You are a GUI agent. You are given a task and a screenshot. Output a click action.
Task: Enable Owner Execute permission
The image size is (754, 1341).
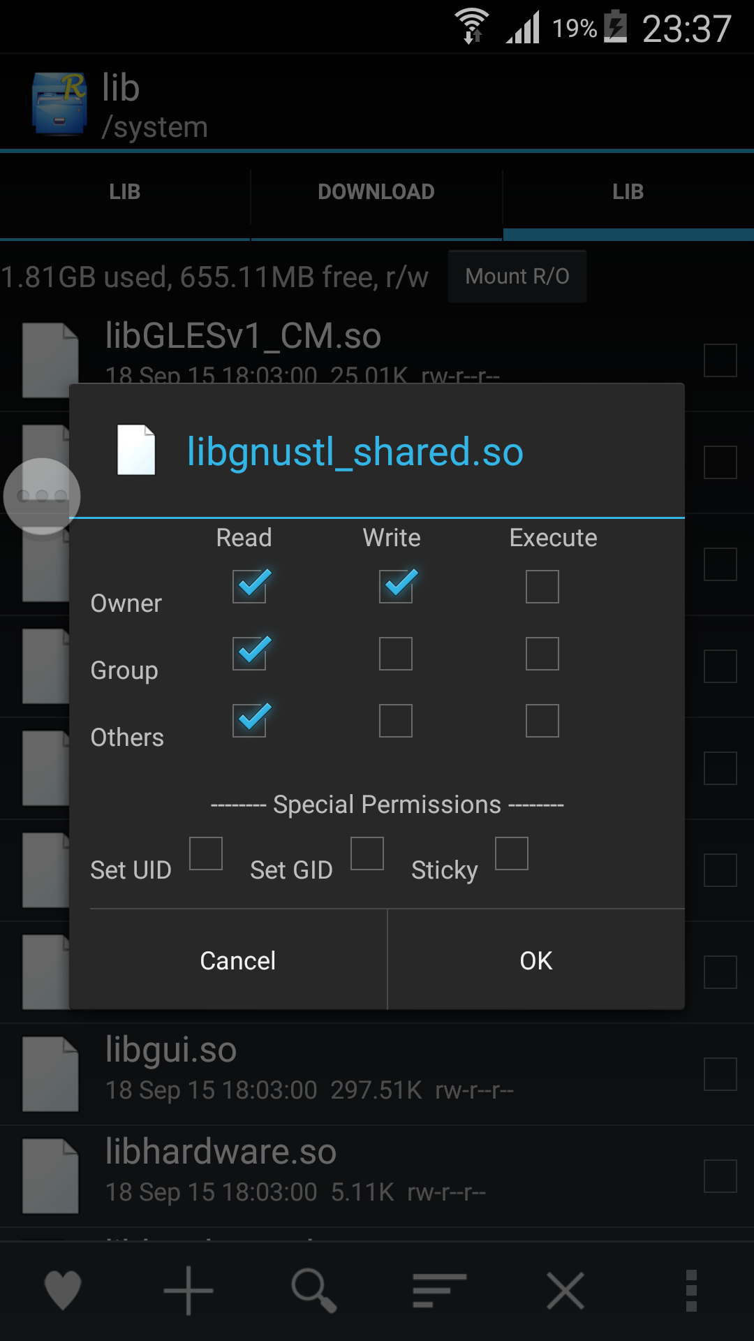[542, 586]
